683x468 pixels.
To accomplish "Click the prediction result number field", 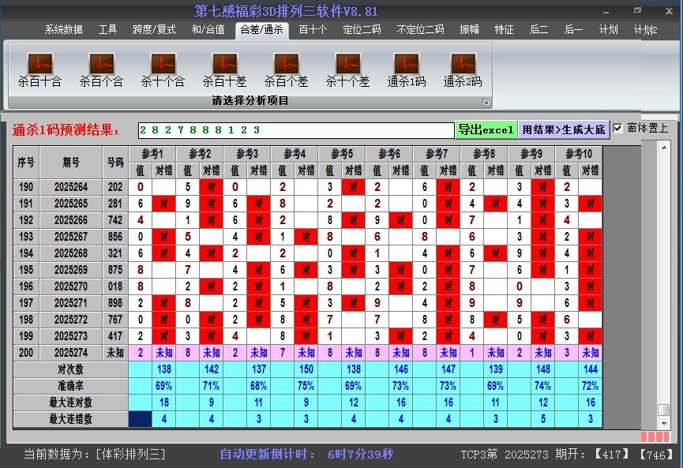I will tap(296, 130).
